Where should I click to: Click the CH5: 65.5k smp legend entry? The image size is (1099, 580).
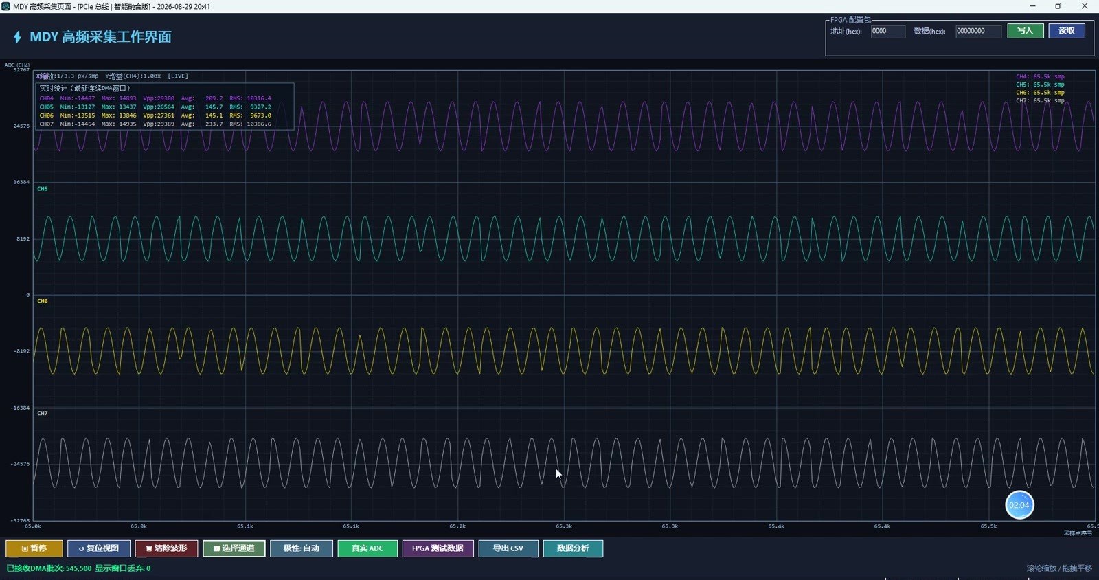[1040, 85]
